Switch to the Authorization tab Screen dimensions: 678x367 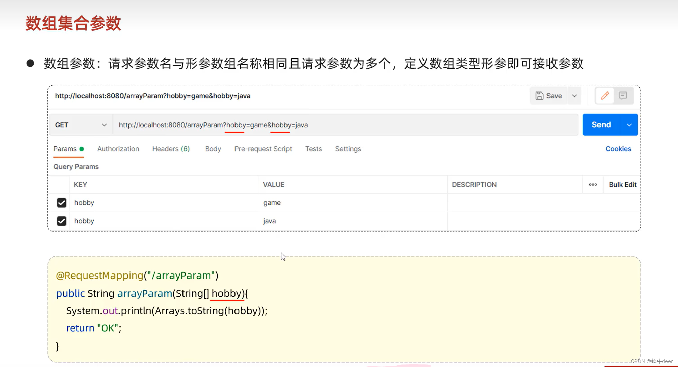point(118,149)
